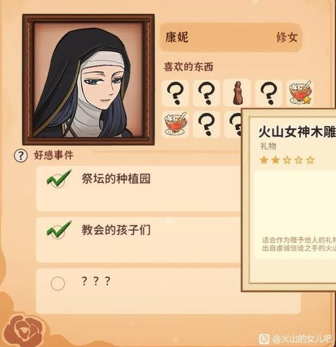336x347 pixels.
Task: Click the help icon beside 好感事件
Action: point(21,156)
